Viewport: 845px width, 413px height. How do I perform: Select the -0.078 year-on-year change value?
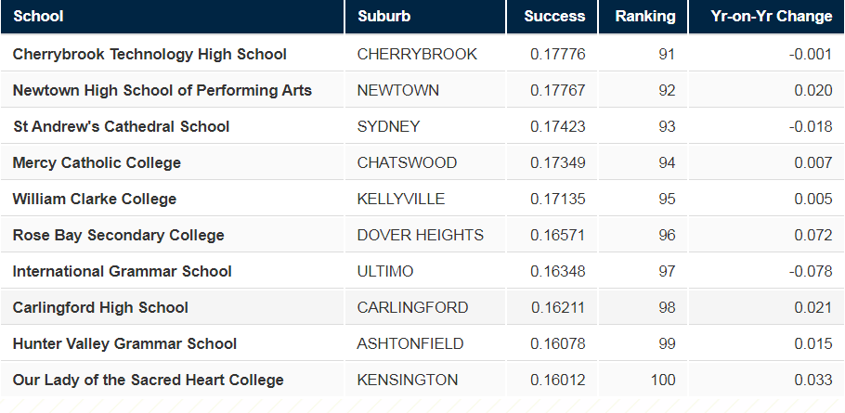811,271
